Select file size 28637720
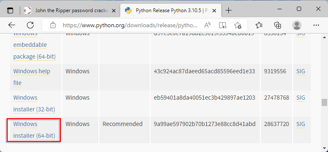Image resolution: width=328 pixels, height=152 pixels. [x=277, y=124]
